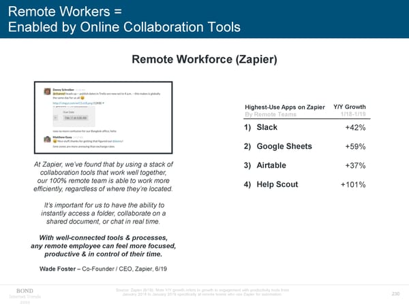Image resolution: width=409 pixels, height=306 pixels.
Task: Select the Slack row in the apps list
Action: point(268,128)
